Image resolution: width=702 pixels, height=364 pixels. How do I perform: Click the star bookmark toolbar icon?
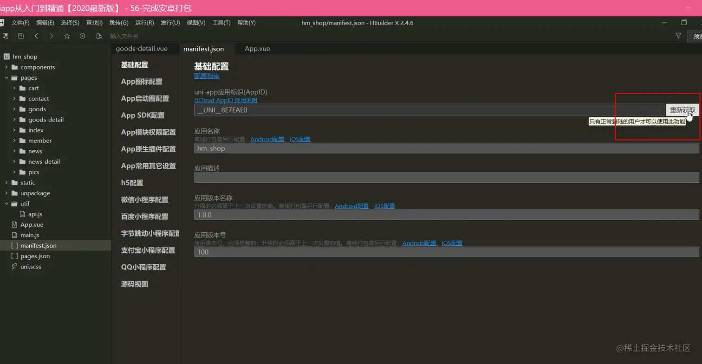pyautogui.click(x=67, y=36)
